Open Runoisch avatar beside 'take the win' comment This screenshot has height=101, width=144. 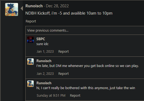(x=30, y=84)
